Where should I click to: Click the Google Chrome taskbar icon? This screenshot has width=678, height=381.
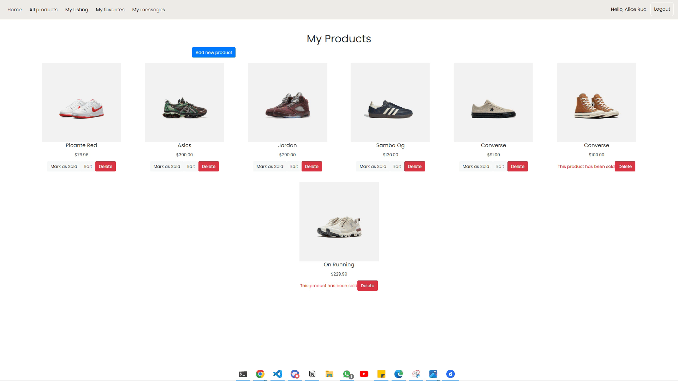[260, 374]
